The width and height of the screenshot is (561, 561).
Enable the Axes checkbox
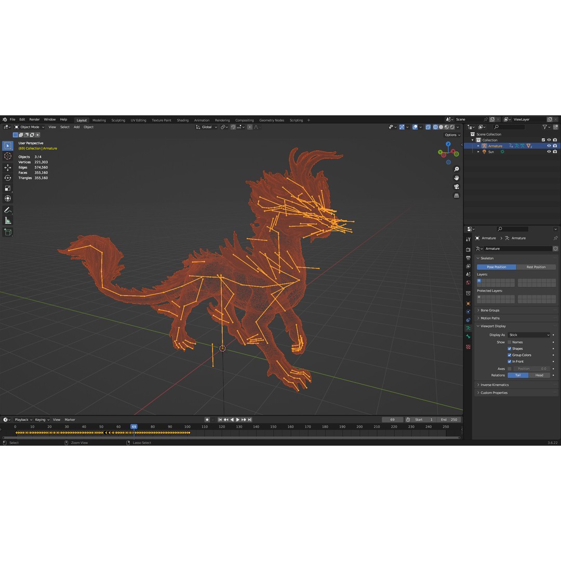coord(510,369)
